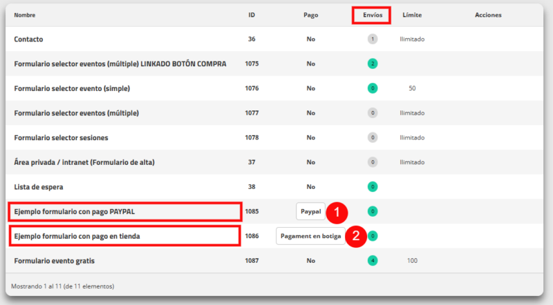This screenshot has height=305, width=553.
Task: Click the red circle marker number 1
Action: pos(337,213)
